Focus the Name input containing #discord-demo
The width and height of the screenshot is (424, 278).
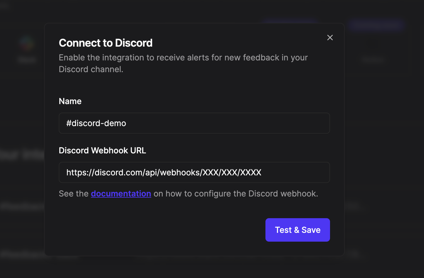pyautogui.click(x=194, y=123)
